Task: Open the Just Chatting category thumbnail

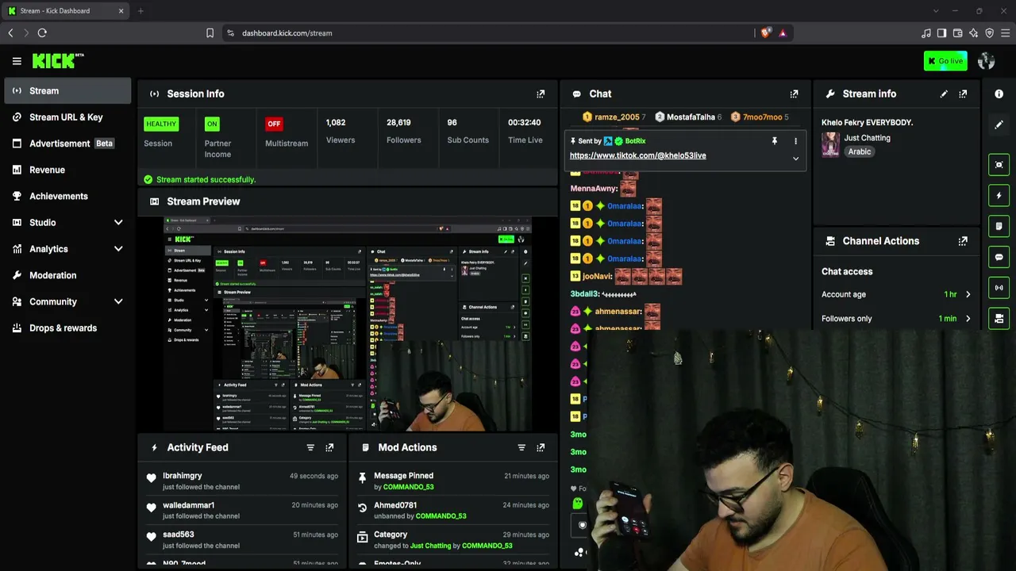Action: point(830,144)
